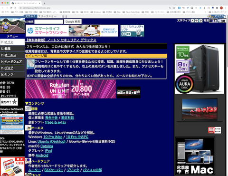
Task: Click the SoftBank Air banner in sidebar
Action: pos(12,124)
